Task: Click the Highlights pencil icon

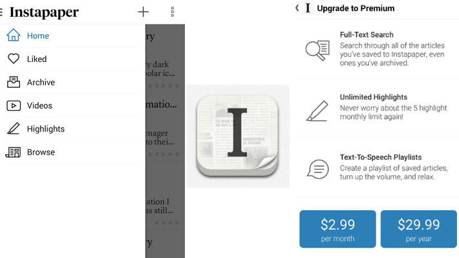Action: pyautogui.click(x=14, y=129)
